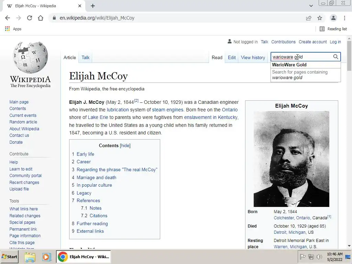
Task: Click the system tray volume icon
Action: point(319,256)
